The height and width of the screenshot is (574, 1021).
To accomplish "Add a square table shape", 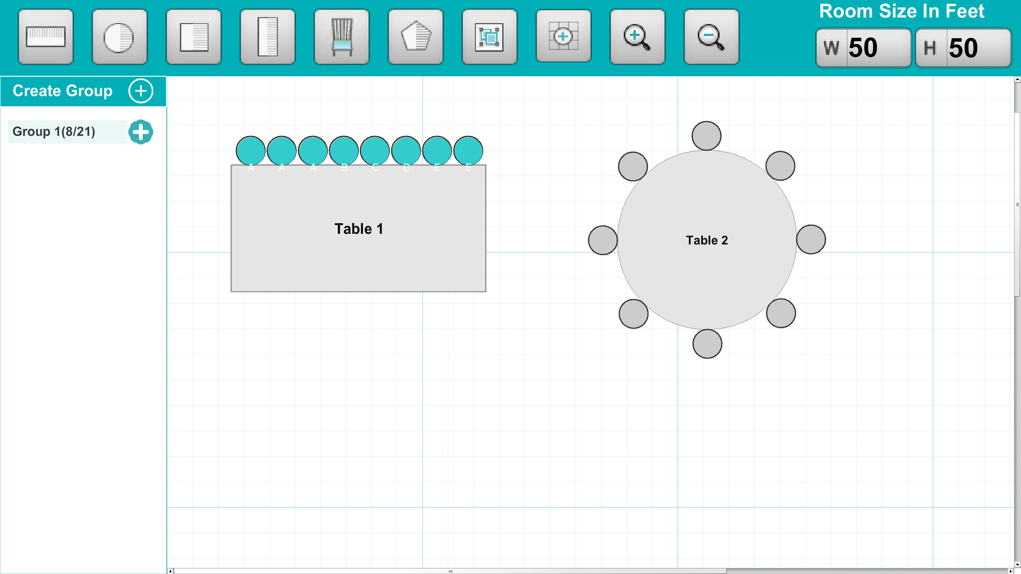I will pyautogui.click(x=194, y=37).
